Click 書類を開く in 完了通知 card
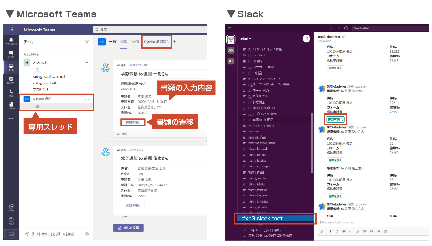The width and height of the screenshot is (432, 246). [x=133, y=205]
